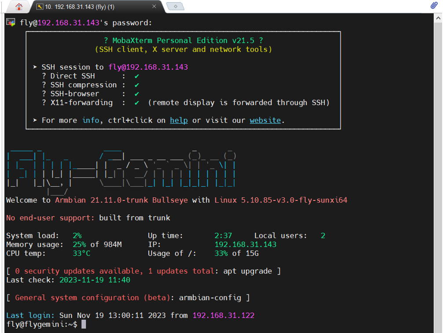Click the MobaXterm icon beside the password prompt
This screenshot has width=443, height=333.
tap(11, 22)
